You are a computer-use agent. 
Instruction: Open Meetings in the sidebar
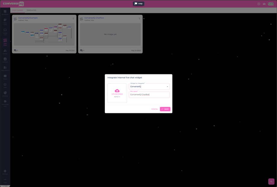[5, 94]
